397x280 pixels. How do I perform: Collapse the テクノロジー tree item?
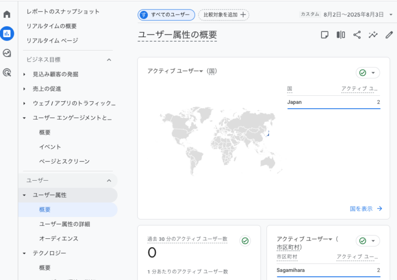pos(24,253)
